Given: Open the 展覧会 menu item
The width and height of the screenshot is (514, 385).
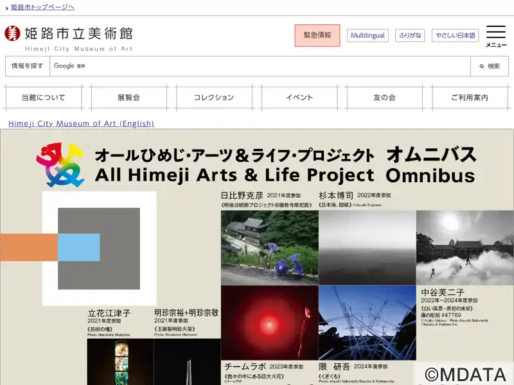Looking at the screenshot, I should pos(129,98).
